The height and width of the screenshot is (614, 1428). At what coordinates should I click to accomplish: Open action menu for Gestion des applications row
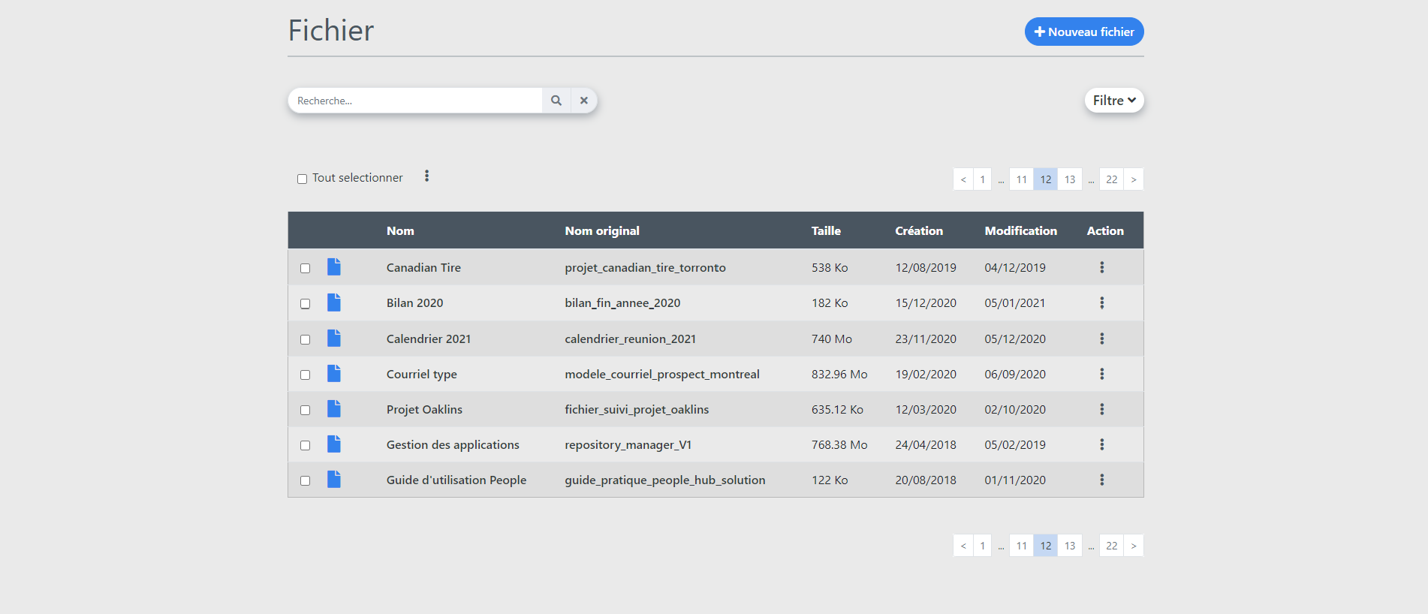tap(1101, 444)
